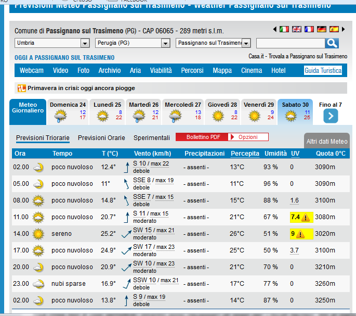
Task: Open the Perugia (PG) province dropdown
Action: [x=133, y=43]
